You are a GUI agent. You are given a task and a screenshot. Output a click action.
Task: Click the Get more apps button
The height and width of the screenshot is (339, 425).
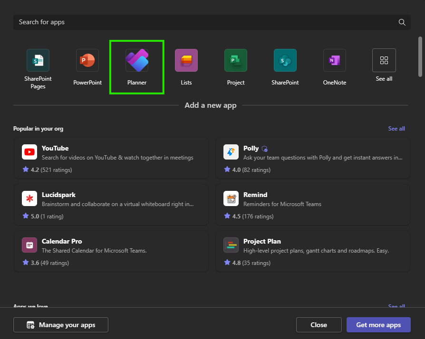tap(378, 325)
